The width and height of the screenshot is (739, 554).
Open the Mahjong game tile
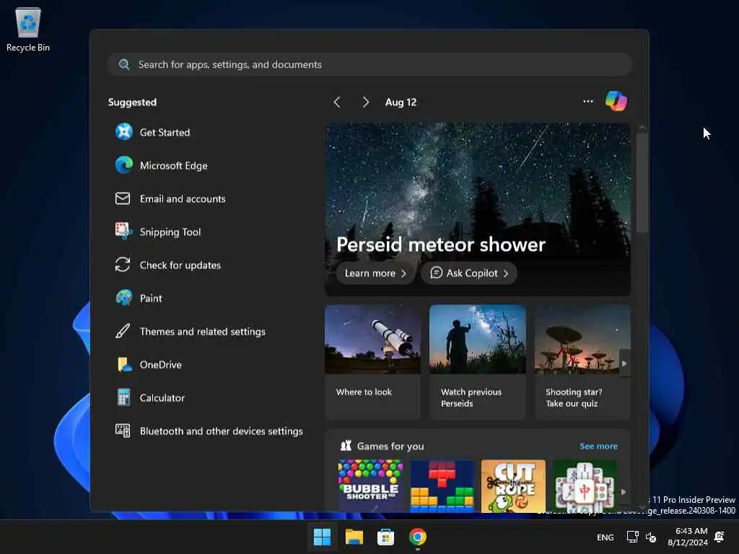click(x=585, y=485)
